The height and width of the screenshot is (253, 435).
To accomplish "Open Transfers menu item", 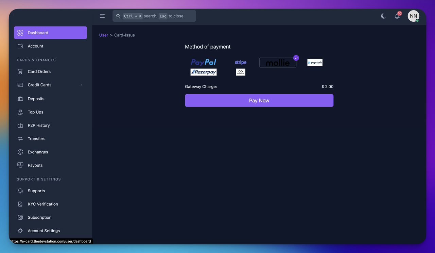I will click(x=50, y=139).
